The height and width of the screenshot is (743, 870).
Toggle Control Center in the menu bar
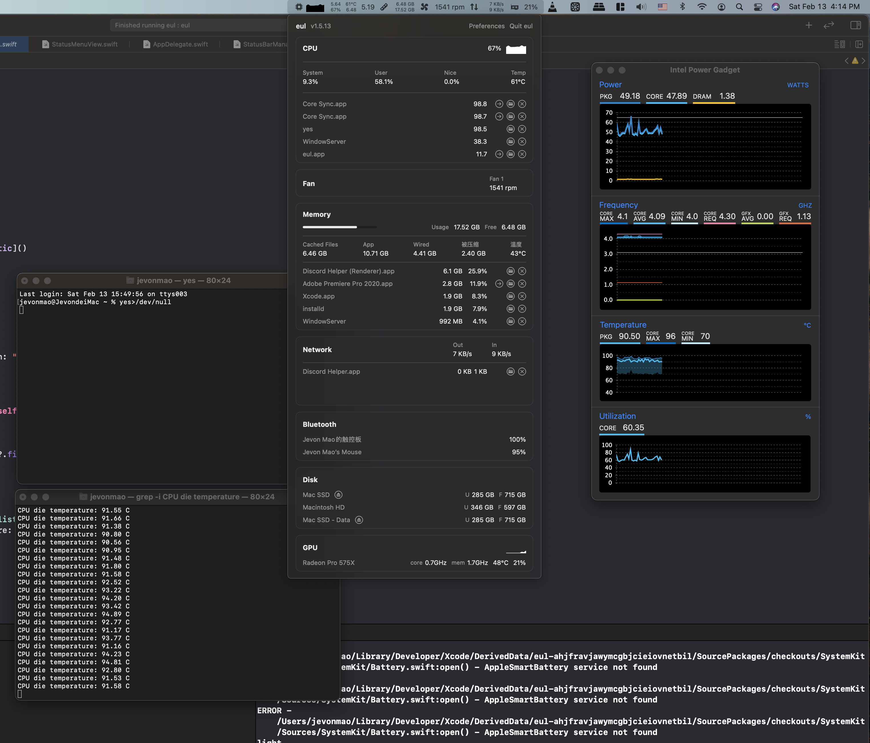click(758, 7)
